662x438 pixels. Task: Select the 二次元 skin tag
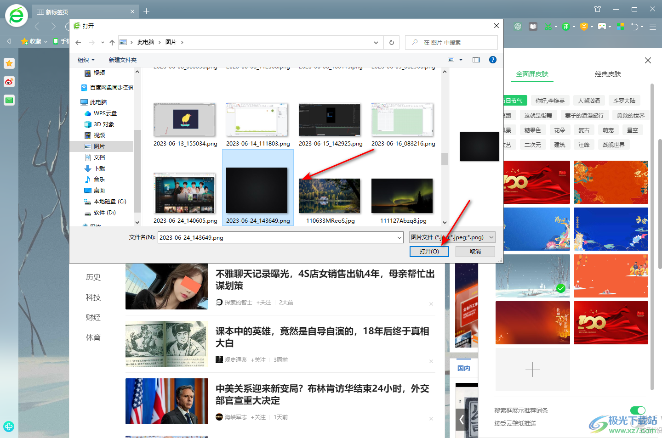(x=533, y=145)
